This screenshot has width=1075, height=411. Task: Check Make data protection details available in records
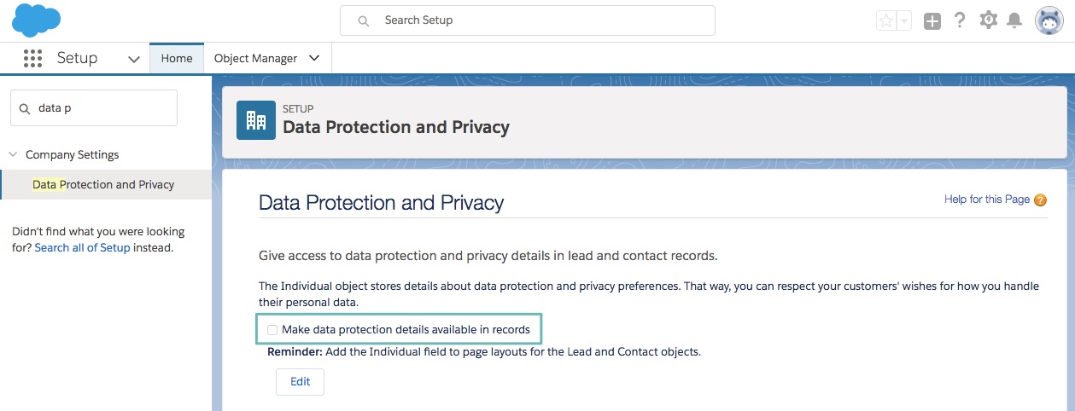(272, 330)
